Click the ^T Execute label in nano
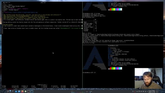This screenshot has height=93, width=165. (x=44, y=86)
